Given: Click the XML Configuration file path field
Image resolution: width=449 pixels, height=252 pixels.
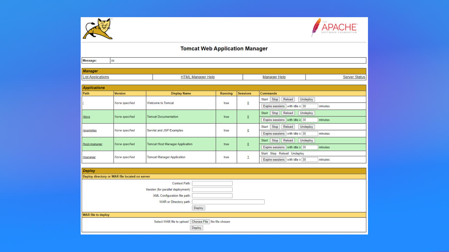Looking at the screenshot, I should pos(212,196).
